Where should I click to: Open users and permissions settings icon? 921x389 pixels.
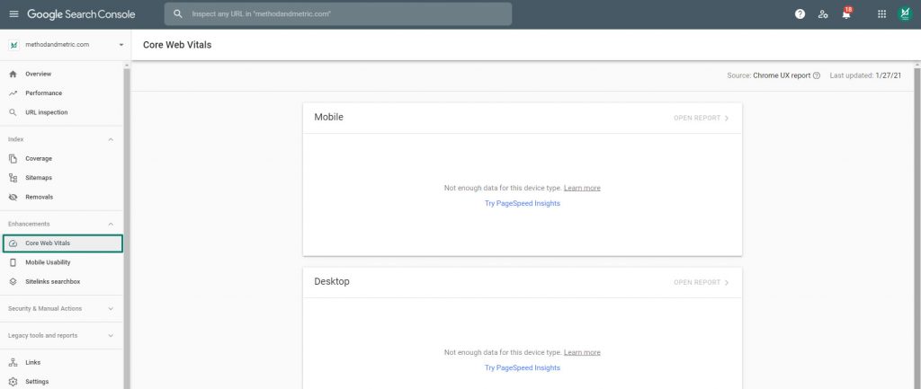(x=823, y=14)
